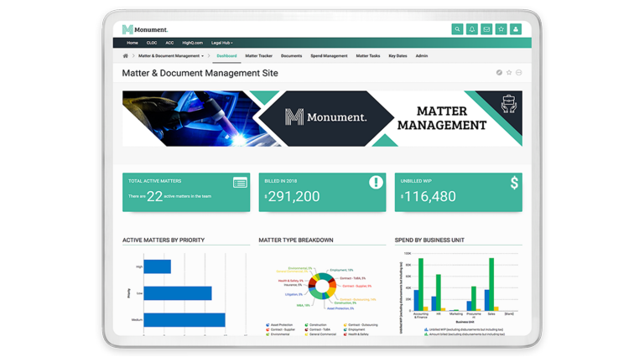Switch to the Spend Management tab
644x362 pixels.
(329, 56)
